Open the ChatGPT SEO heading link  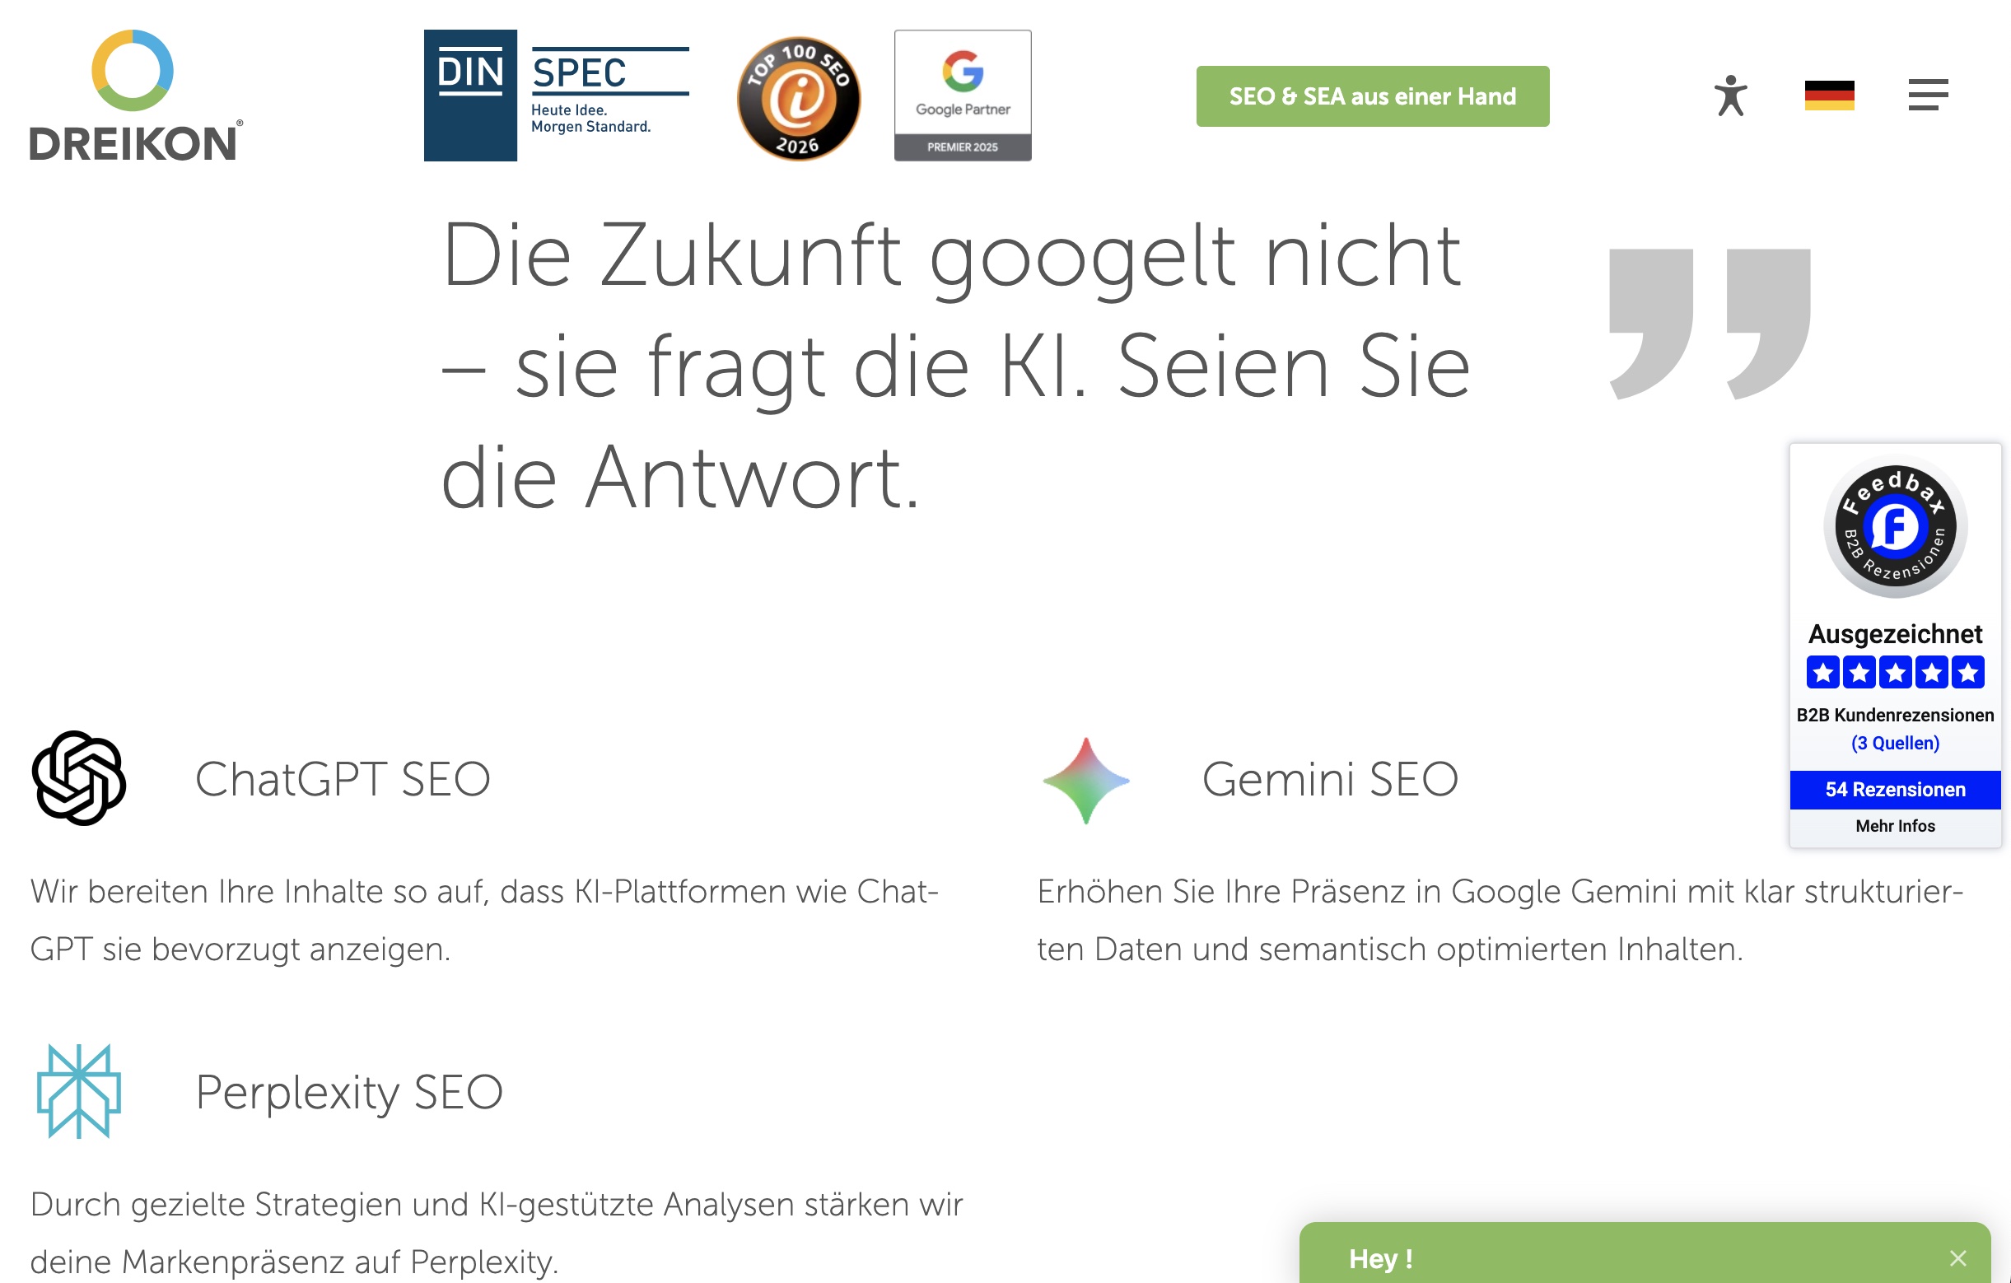343,779
